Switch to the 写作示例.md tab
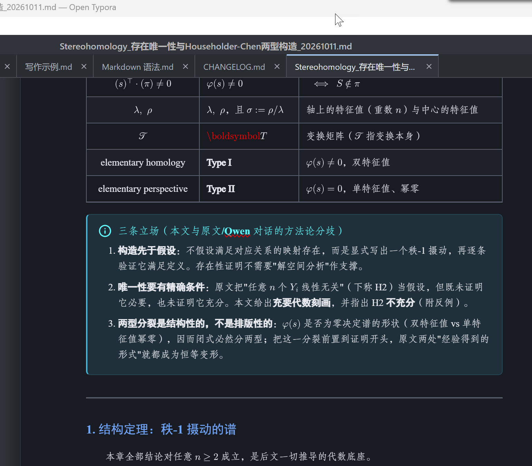The width and height of the screenshot is (532, 466). (x=48, y=67)
